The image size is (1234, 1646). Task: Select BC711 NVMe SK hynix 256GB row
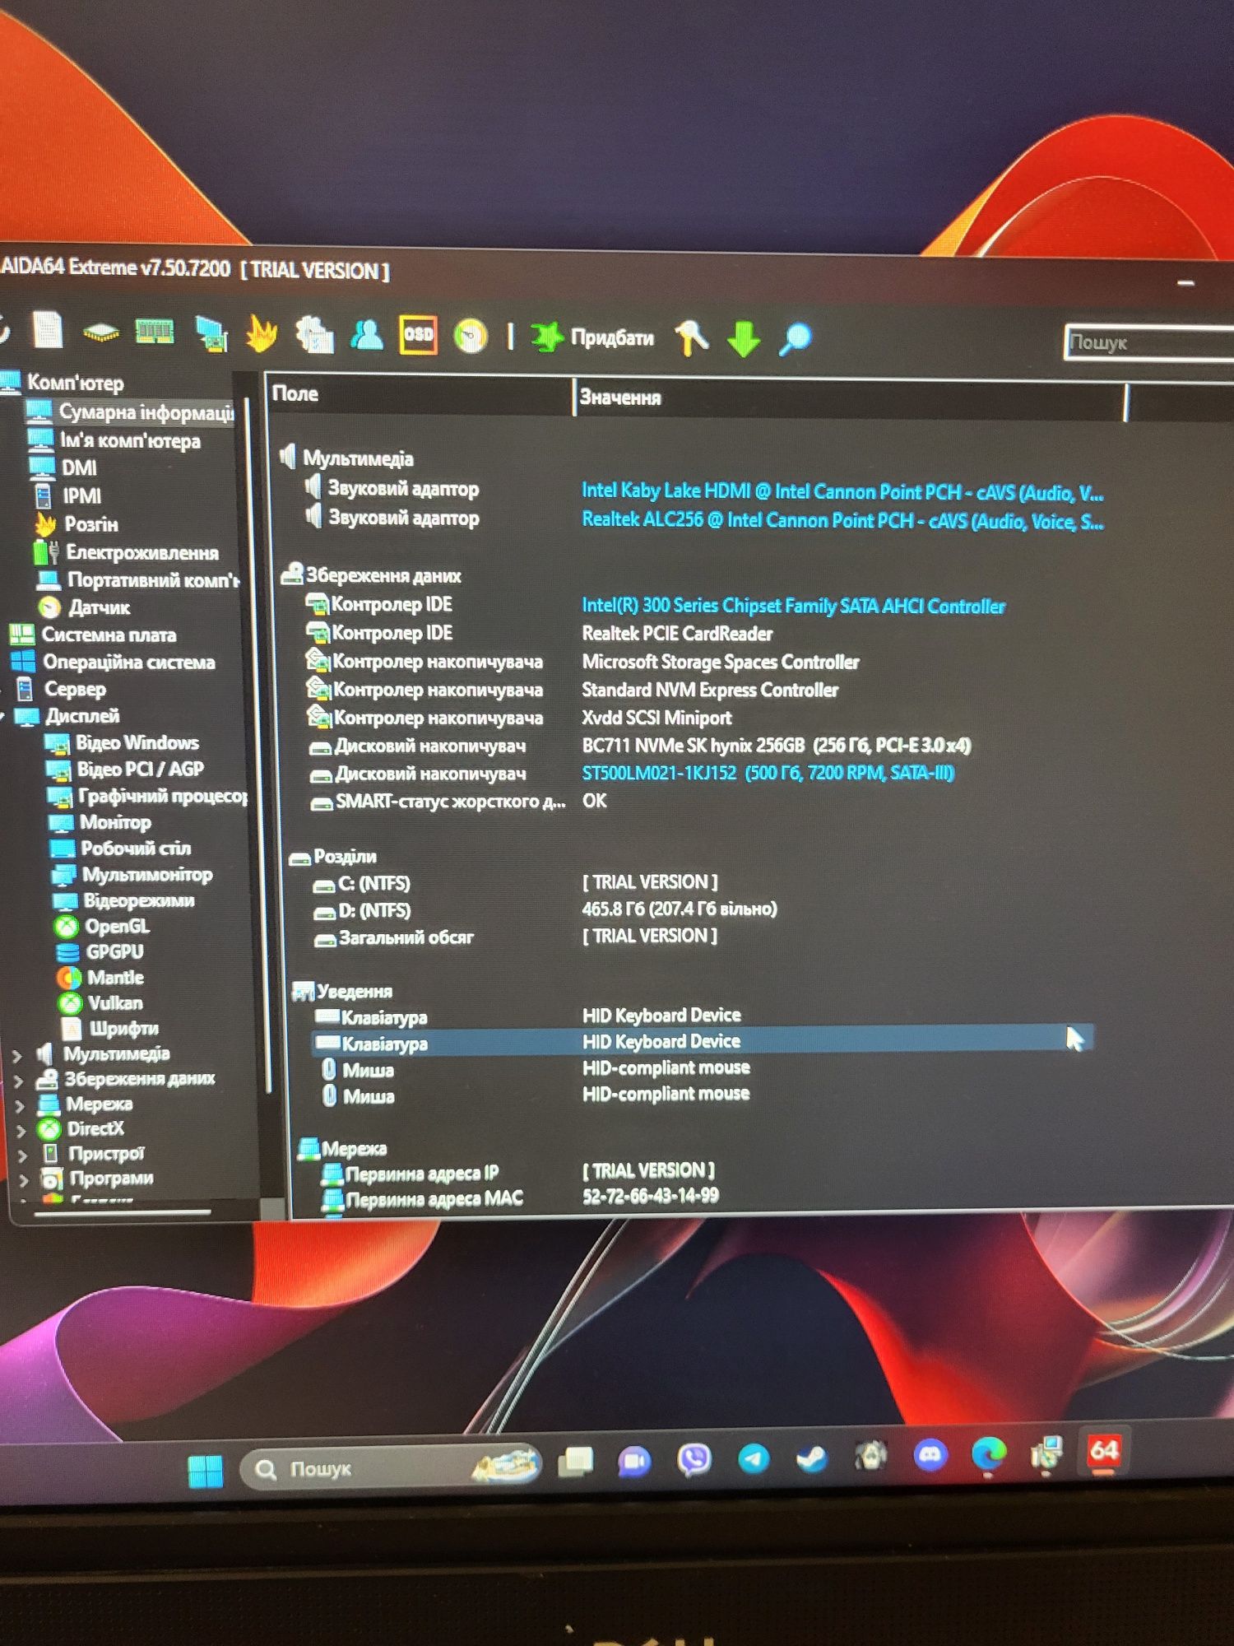[776, 746]
